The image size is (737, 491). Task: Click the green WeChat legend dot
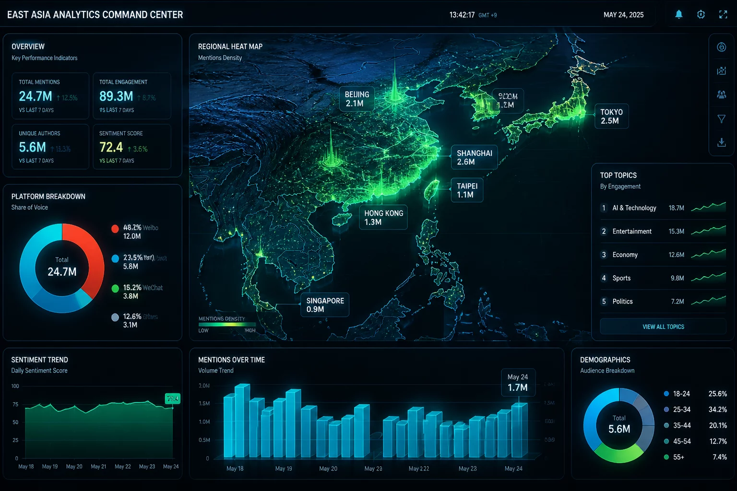pyautogui.click(x=115, y=288)
